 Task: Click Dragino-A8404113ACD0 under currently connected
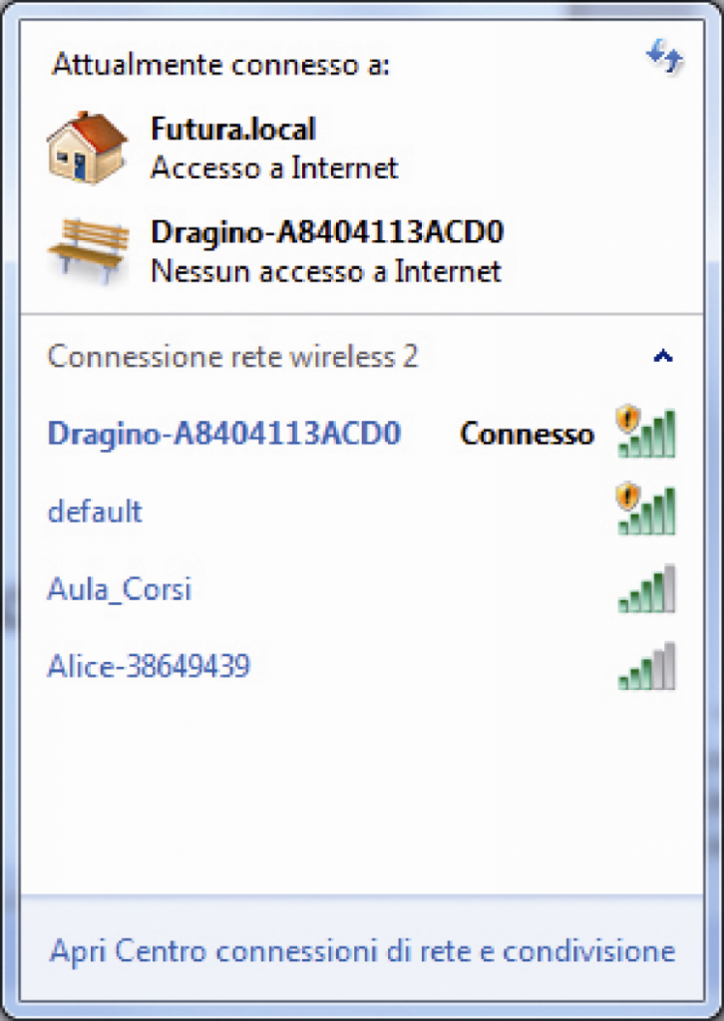point(327,231)
